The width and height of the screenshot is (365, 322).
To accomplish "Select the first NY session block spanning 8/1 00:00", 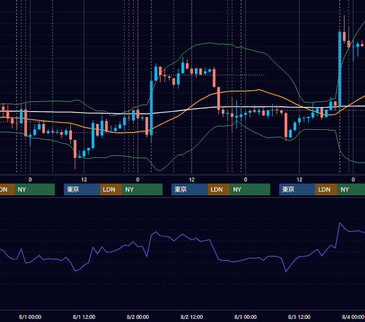I will point(34,189).
